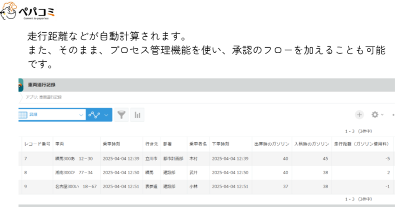Click mileage value -1

pos(387,186)
